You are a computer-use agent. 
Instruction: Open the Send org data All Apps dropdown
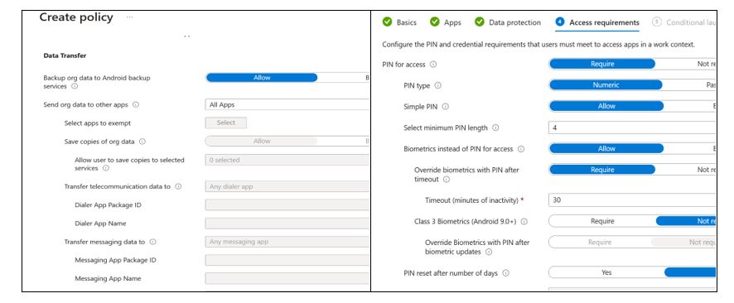click(287, 105)
